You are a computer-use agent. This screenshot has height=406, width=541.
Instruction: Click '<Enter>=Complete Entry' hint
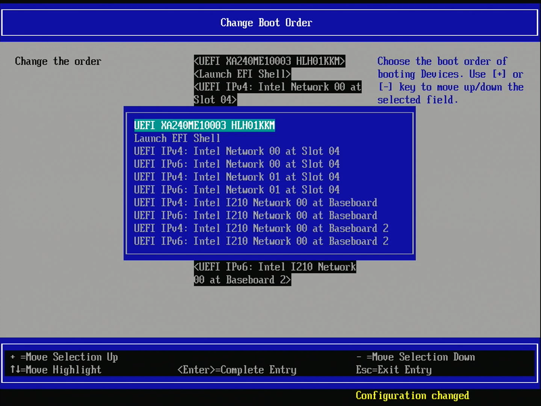tap(237, 370)
